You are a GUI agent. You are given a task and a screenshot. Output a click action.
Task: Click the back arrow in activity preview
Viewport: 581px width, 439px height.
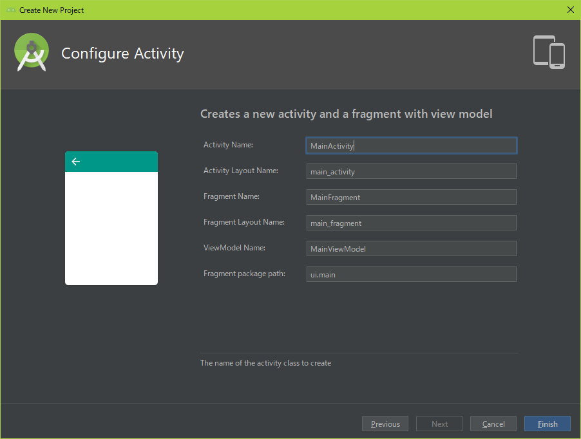pyautogui.click(x=76, y=162)
